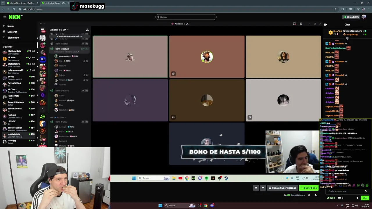Viewport: 372px width, 209px height.
Task: Click the green Chat button
Action: coord(365,198)
